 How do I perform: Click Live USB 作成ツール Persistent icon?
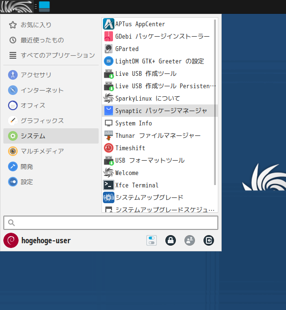coord(109,86)
